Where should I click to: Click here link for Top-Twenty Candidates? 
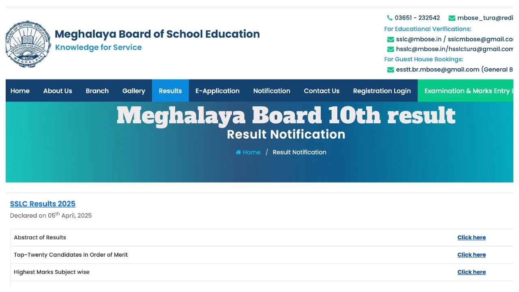[x=472, y=255]
